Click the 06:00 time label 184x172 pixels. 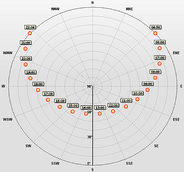(x=160, y=42)
